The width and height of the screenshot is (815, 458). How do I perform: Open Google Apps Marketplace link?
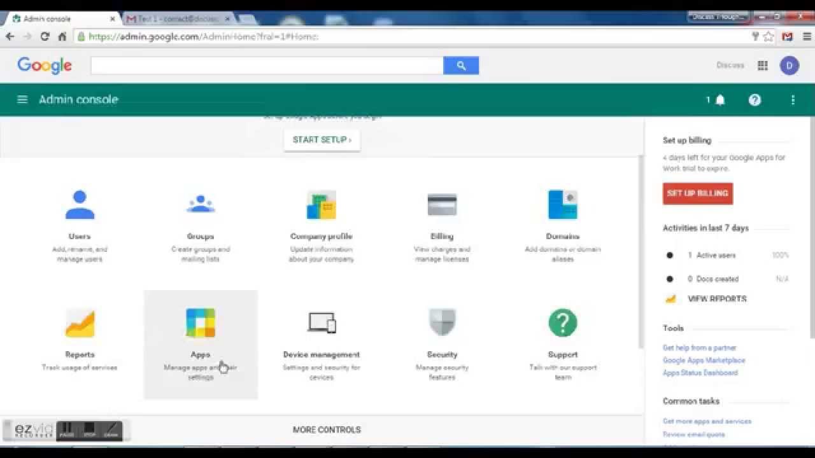point(704,360)
